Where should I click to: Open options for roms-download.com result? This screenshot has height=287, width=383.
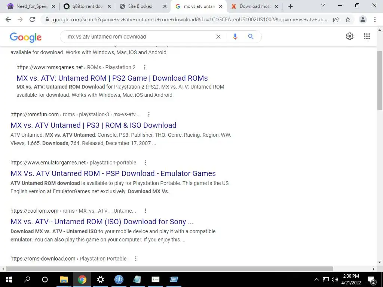coord(135,259)
